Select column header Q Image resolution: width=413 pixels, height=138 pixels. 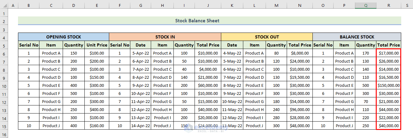tap(366, 6)
